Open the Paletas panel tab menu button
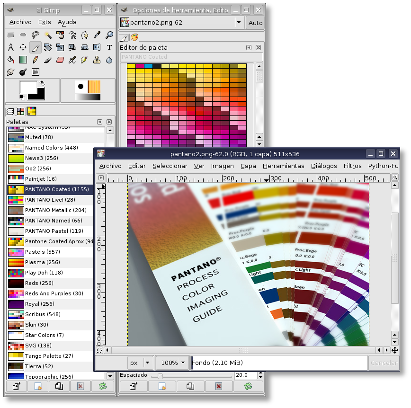411x408 pixels. [x=99, y=122]
